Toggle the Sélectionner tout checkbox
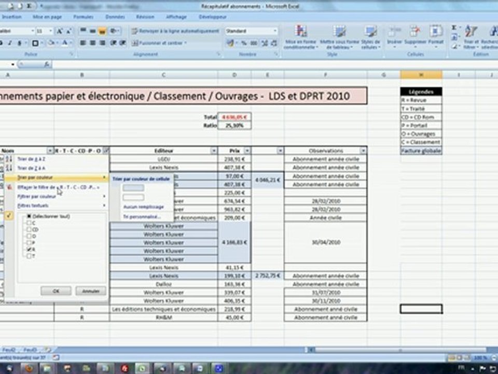The height and width of the screenshot is (374, 498). point(29,216)
